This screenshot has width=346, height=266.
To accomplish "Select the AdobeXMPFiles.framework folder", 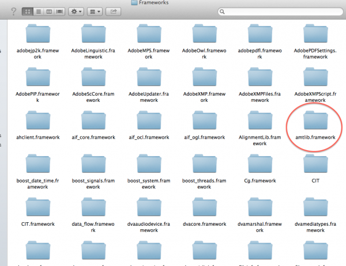I will tap(260, 77).
